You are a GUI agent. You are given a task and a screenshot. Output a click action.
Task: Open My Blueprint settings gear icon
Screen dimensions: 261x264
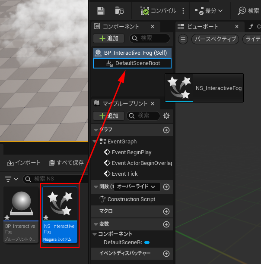pyautogui.click(x=166, y=116)
